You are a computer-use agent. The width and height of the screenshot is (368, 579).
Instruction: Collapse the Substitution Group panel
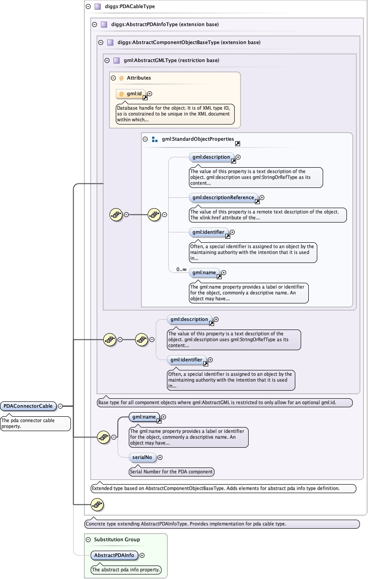88,539
